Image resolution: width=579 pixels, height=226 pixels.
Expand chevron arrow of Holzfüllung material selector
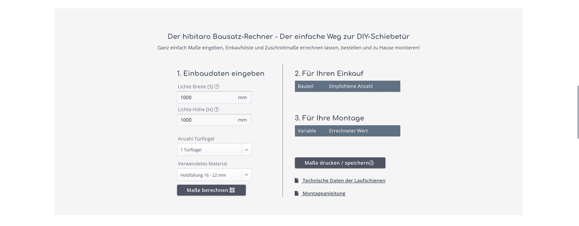click(246, 175)
